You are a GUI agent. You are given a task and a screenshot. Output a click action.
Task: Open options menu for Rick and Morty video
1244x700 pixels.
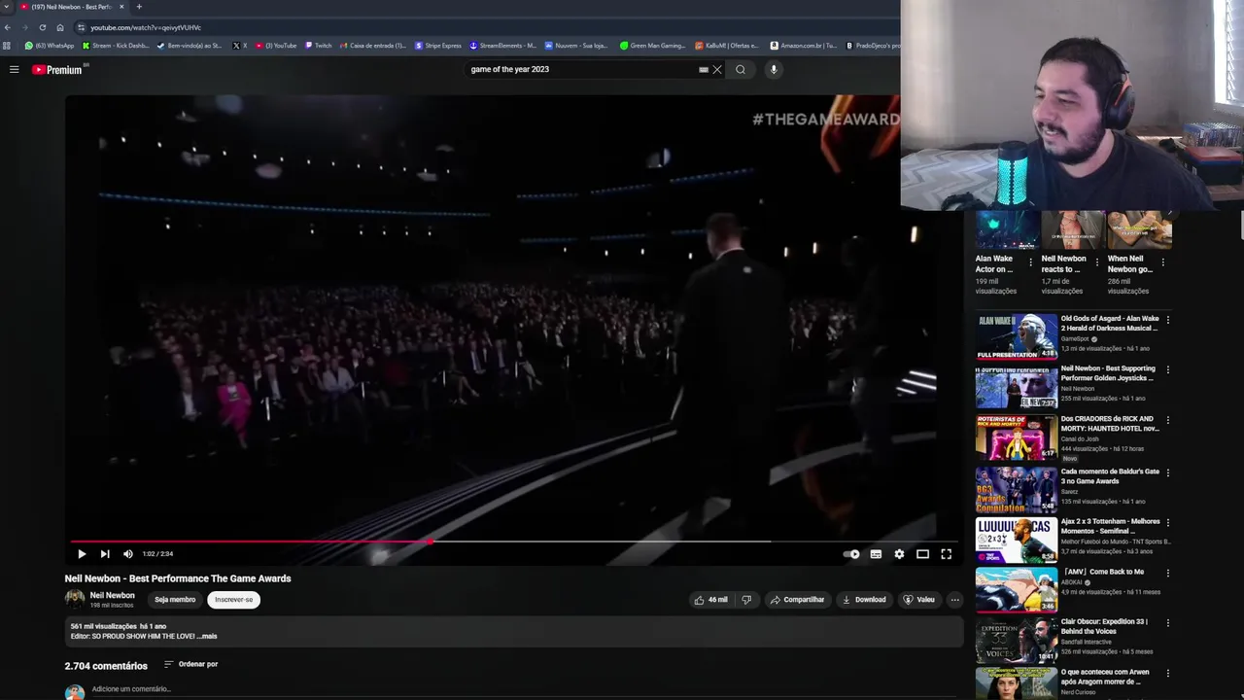[1168, 421]
